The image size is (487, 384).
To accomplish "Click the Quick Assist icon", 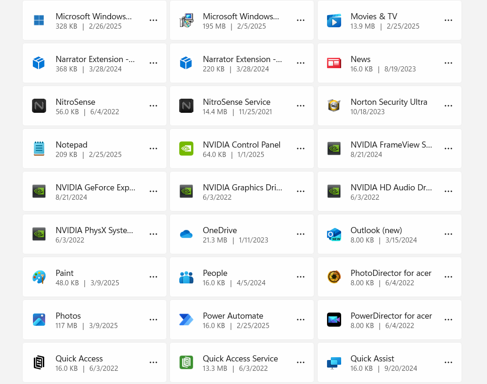I will 334,362.
